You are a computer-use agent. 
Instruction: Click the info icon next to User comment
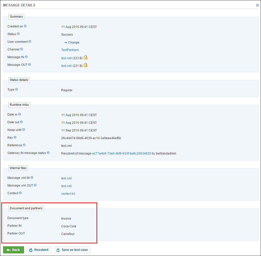(30, 42)
